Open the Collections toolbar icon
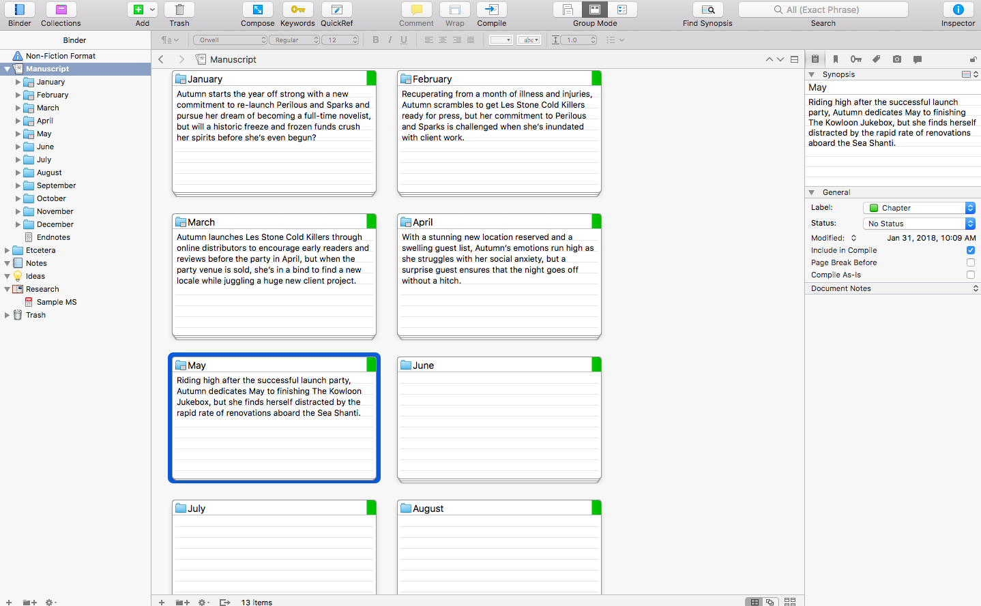This screenshot has width=981, height=606. (x=61, y=10)
